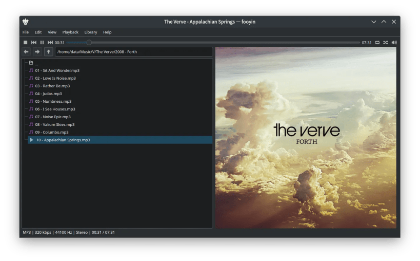This screenshot has width=420, height=261.
Task: Go back in directory browser
Action: click(x=26, y=51)
